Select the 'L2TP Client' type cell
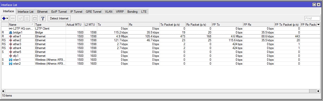This screenshot has width=323, height=101. point(50,29)
